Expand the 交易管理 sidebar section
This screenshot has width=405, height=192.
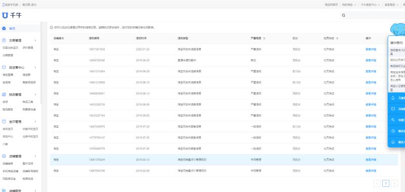pos(35,40)
